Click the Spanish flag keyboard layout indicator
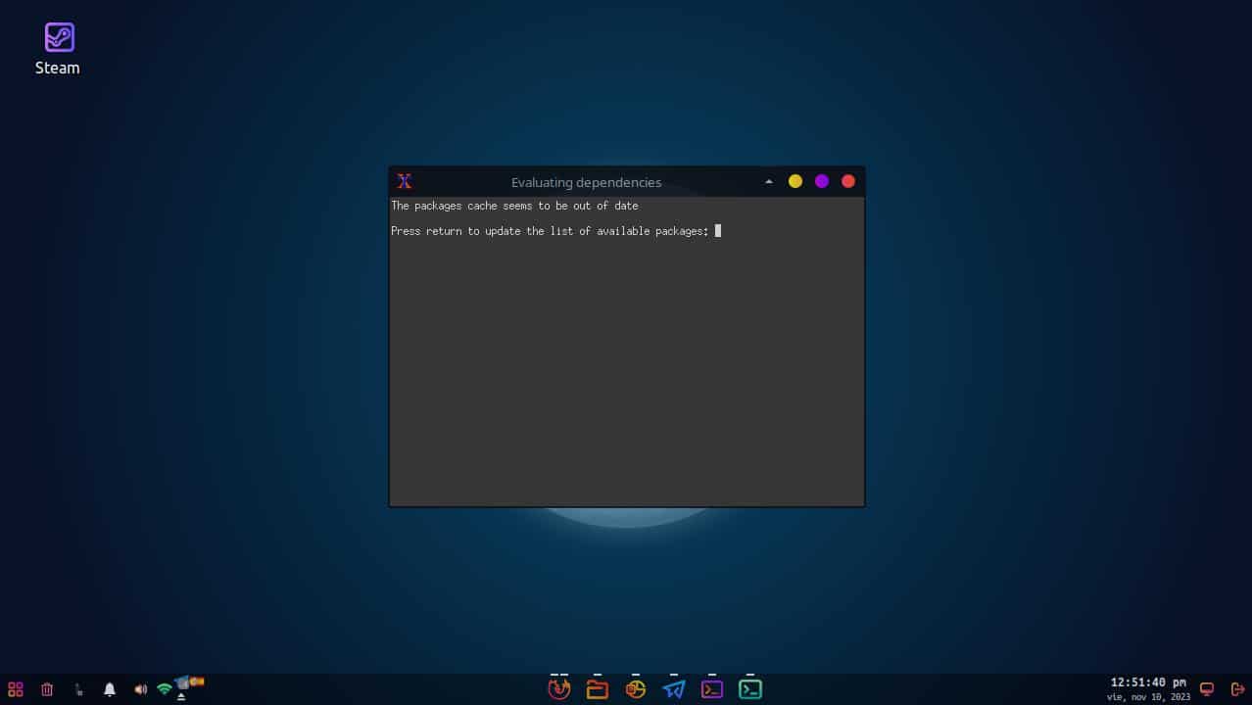Viewport: 1252px width, 705px height. [196, 681]
